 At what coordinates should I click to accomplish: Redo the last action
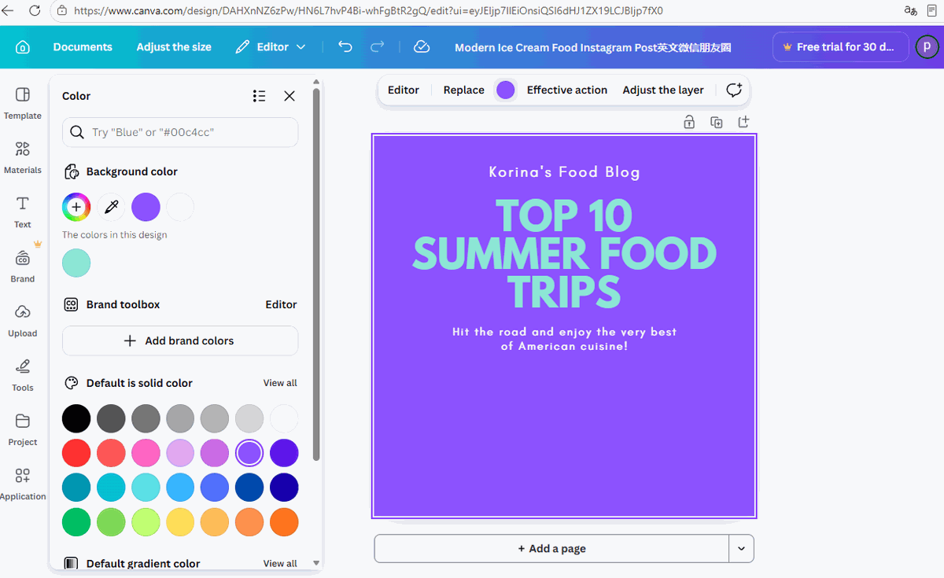click(x=378, y=47)
